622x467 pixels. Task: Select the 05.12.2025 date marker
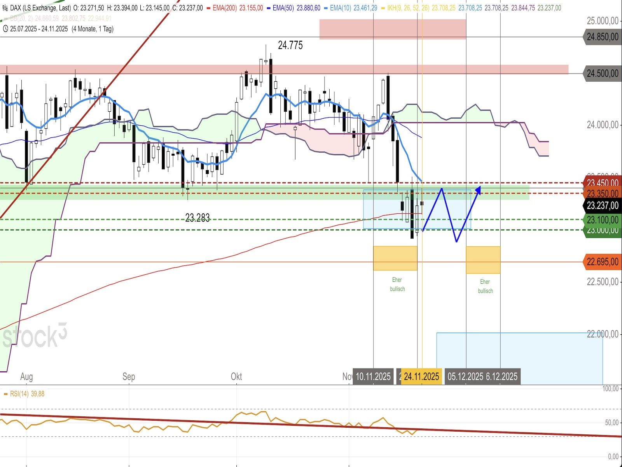pos(465,376)
